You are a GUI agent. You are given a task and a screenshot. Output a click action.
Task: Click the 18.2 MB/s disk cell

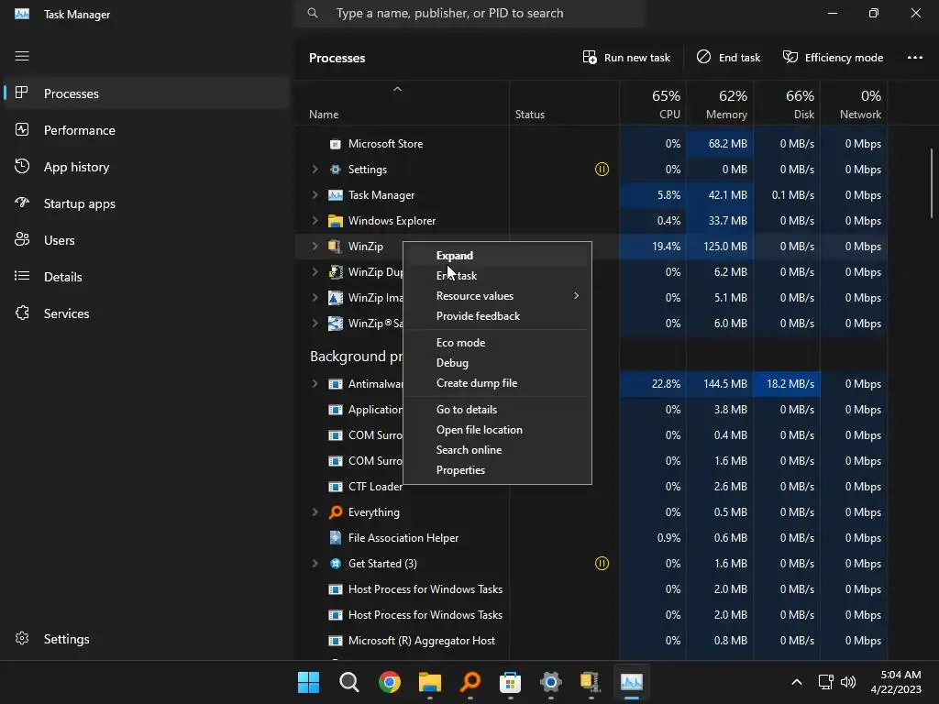pos(787,384)
